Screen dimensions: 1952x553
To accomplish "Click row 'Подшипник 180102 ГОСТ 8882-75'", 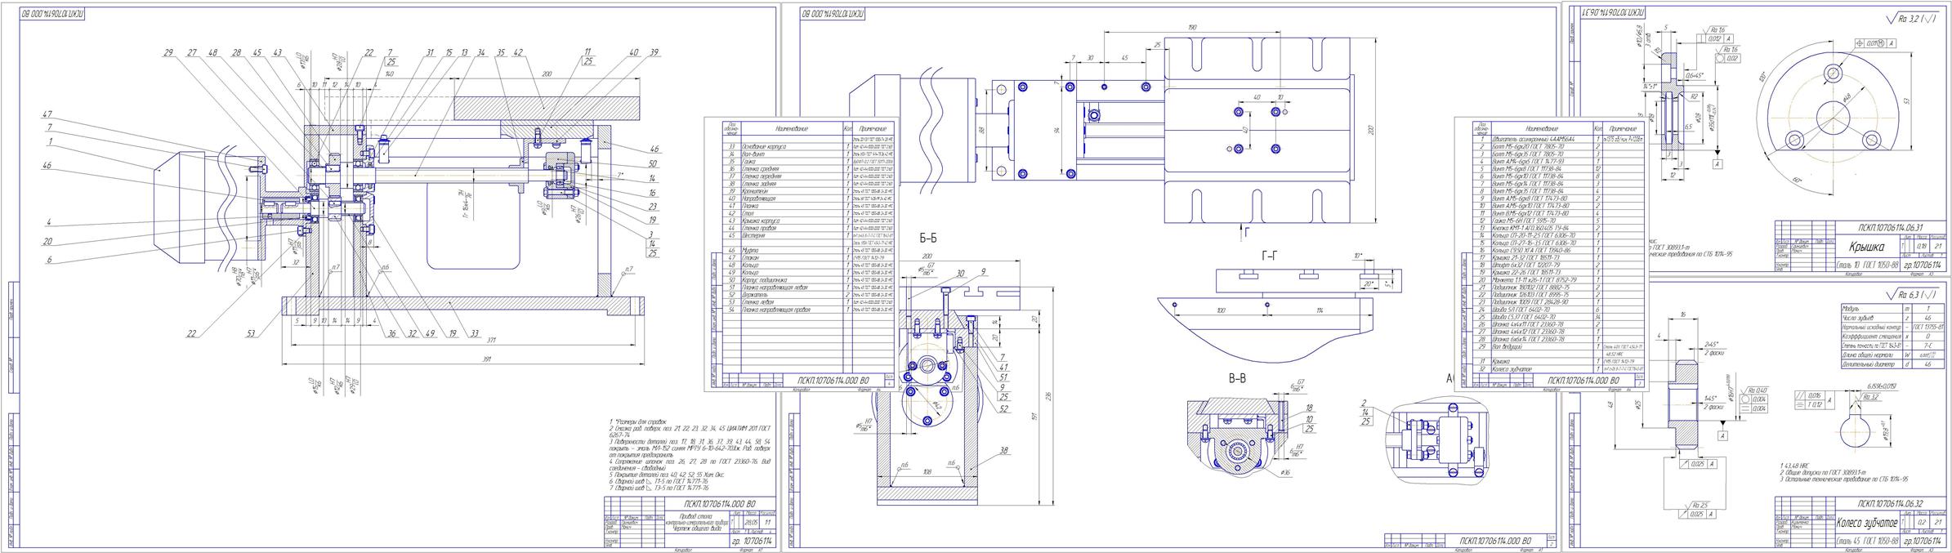I will tap(1560, 288).
